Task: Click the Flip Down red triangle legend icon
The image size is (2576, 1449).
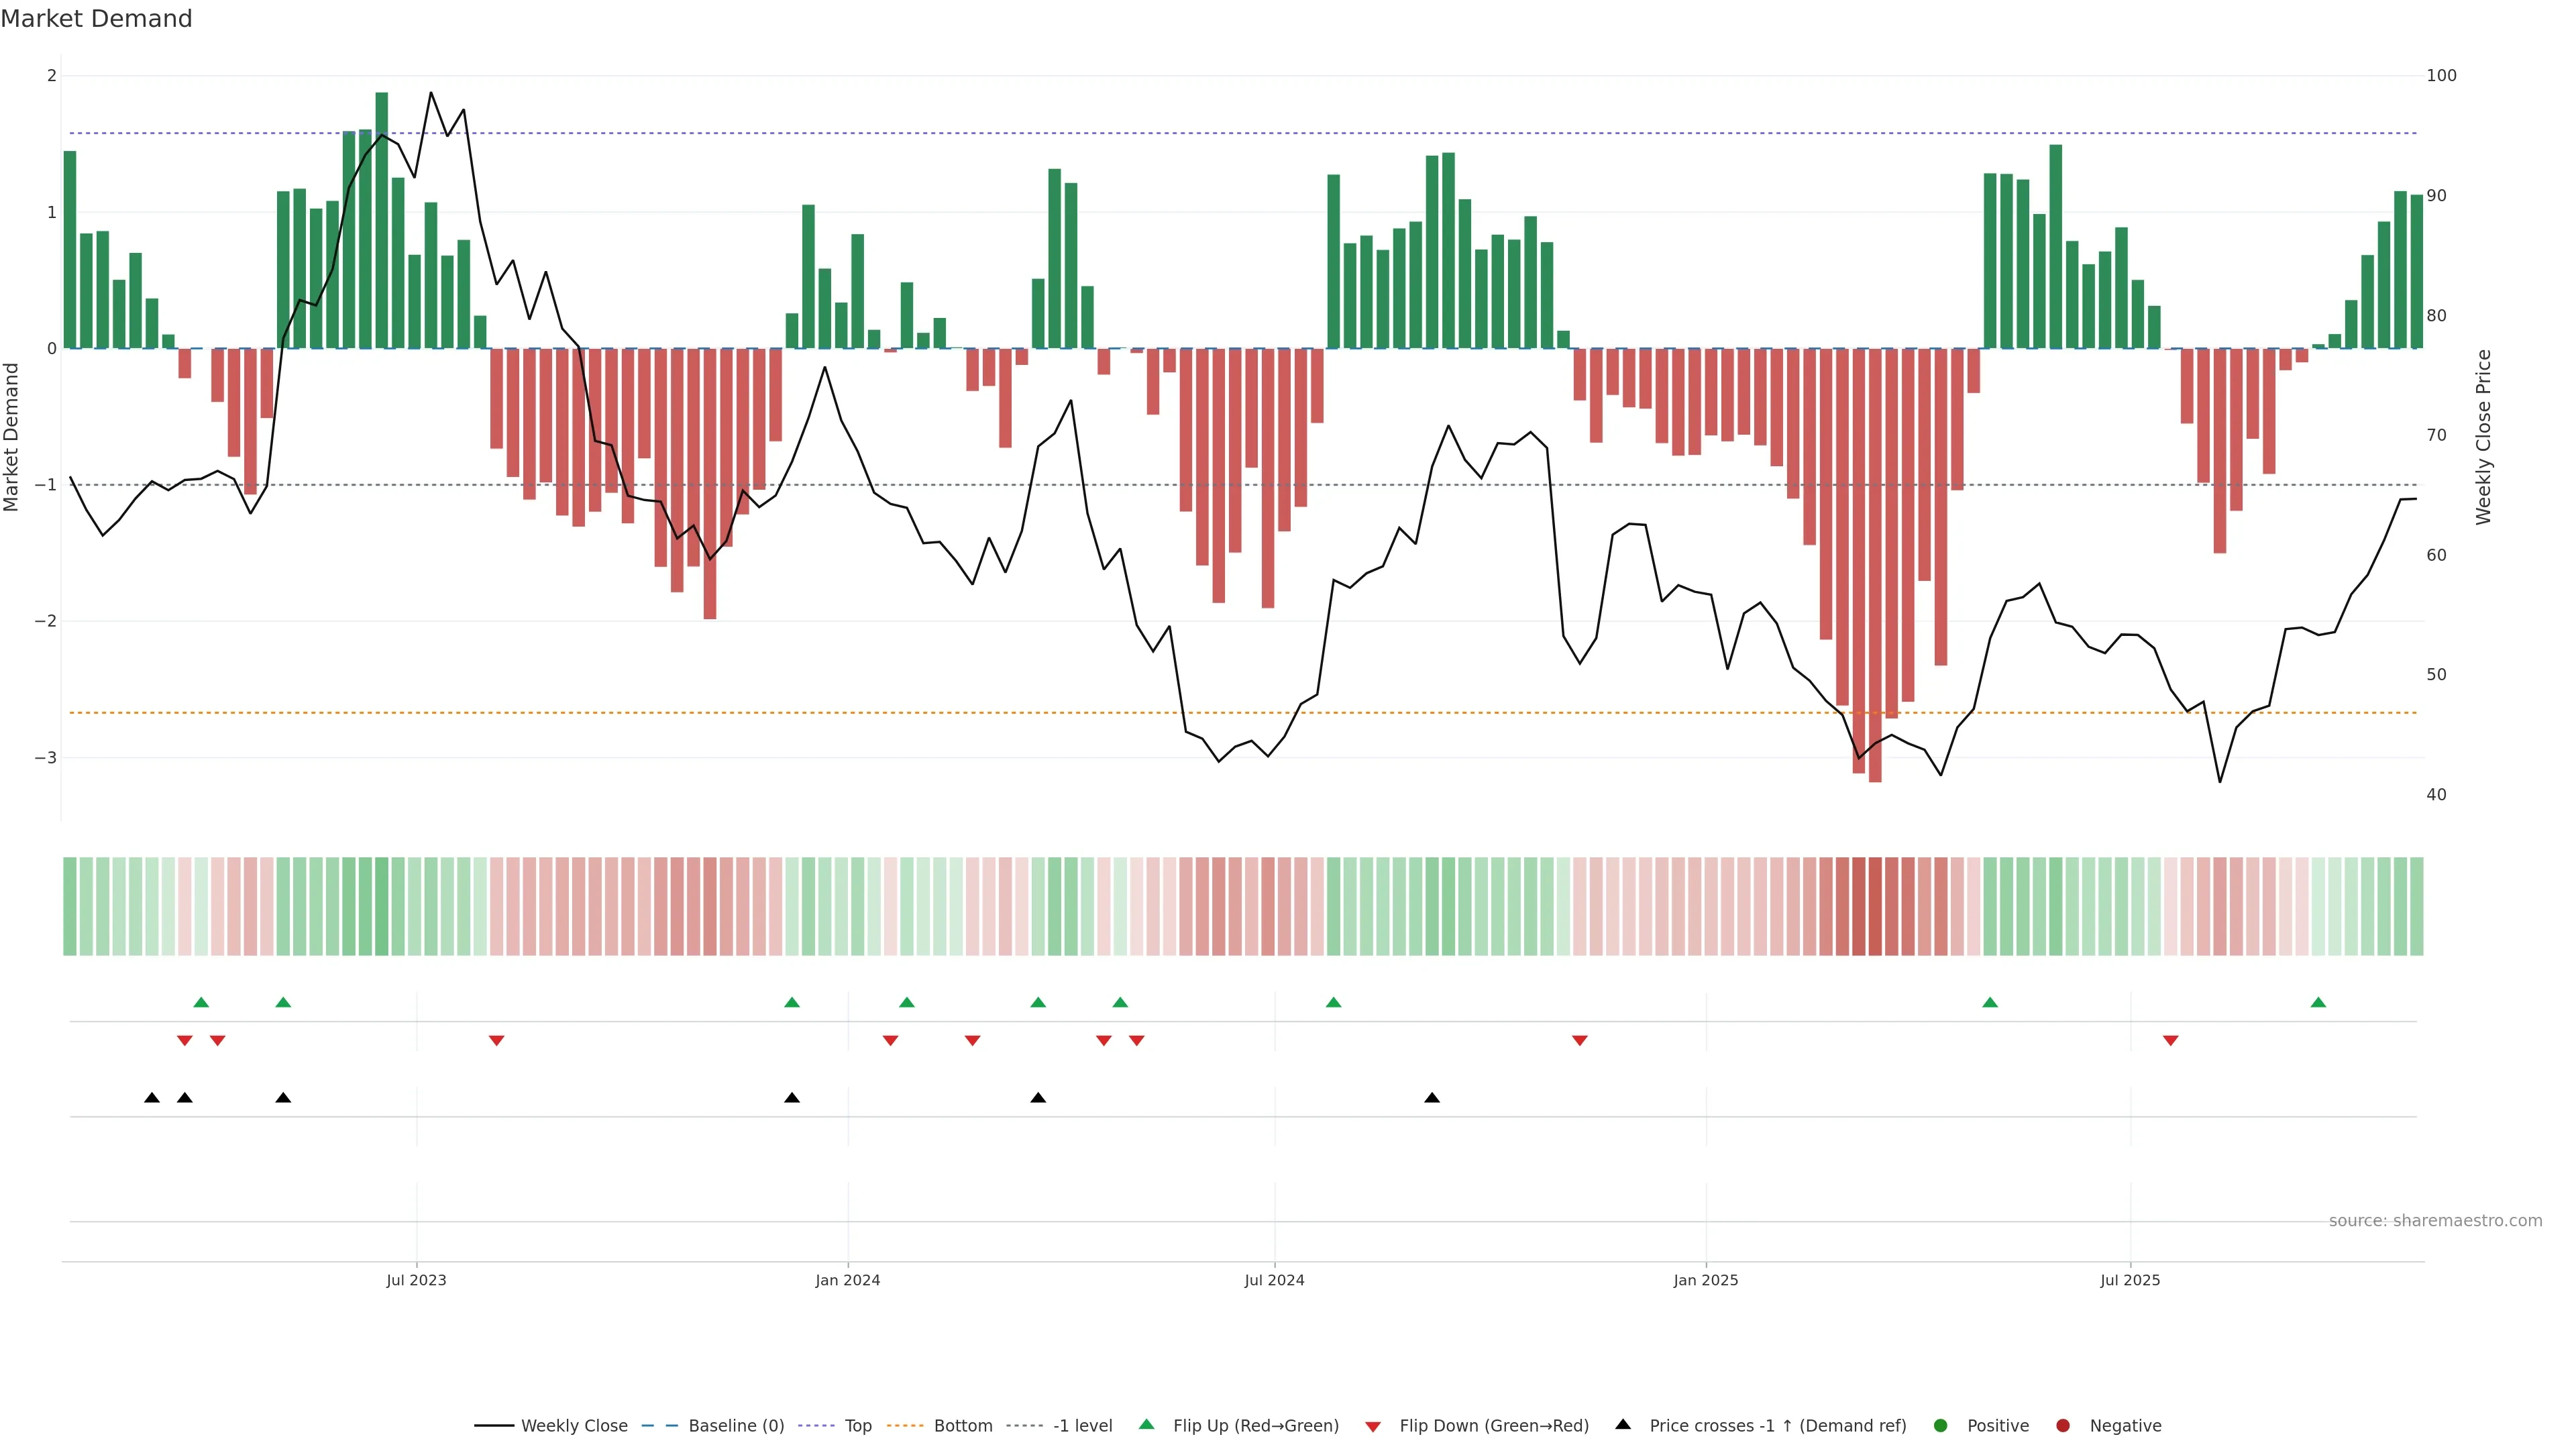Action: pyautogui.click(x=1373, y=1426)
